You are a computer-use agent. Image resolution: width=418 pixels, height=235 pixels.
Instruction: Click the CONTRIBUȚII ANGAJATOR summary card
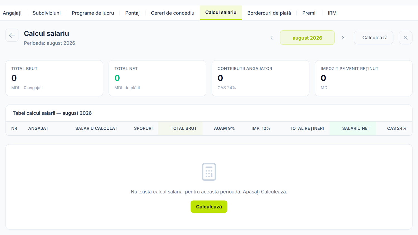261,78
